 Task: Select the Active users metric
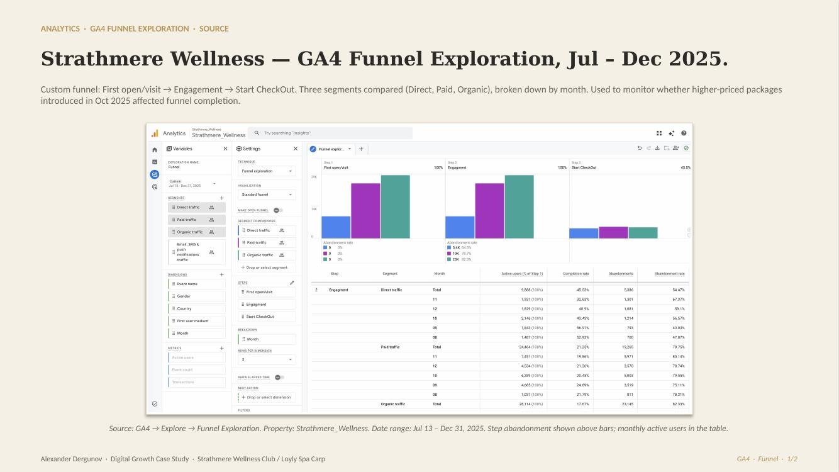point(197,357)
